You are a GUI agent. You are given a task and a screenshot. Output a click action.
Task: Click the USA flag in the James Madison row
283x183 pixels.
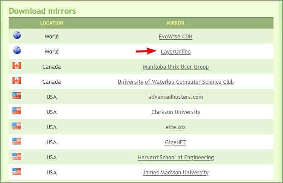click(17, 172)
